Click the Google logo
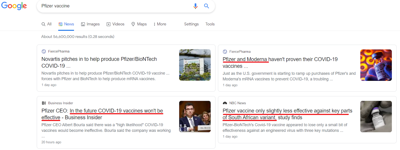The height and width of the screenshot is (150, 400). [x=14, y=6]
